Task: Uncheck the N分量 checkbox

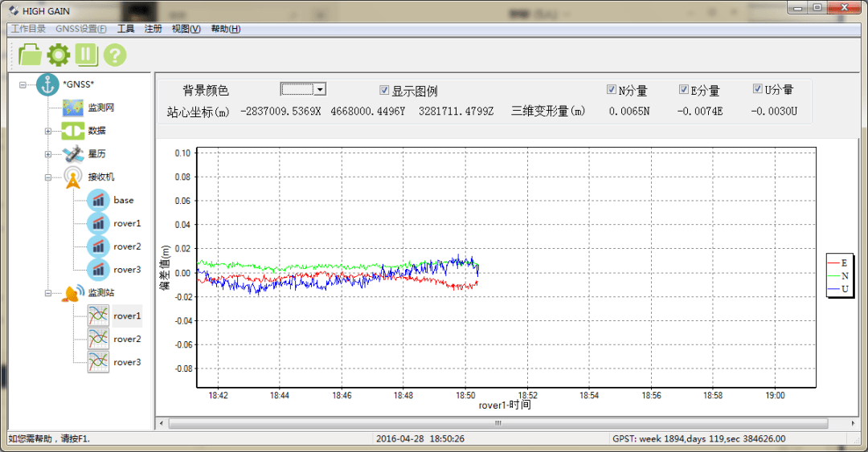Action: click(x=612, y=90)
